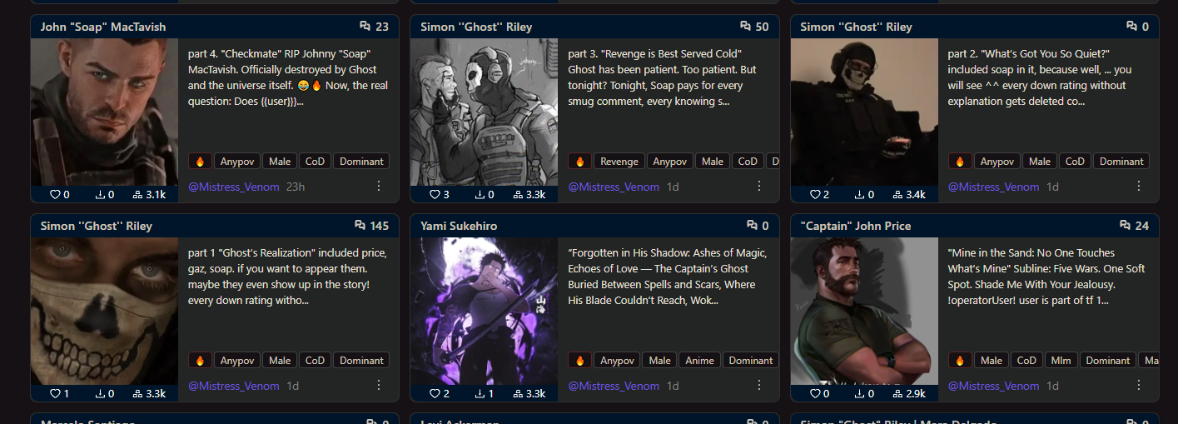Select the Anime tag on the Yami Sukehiro card
This screenshot has height=424, width=1178.
point(699,361)
